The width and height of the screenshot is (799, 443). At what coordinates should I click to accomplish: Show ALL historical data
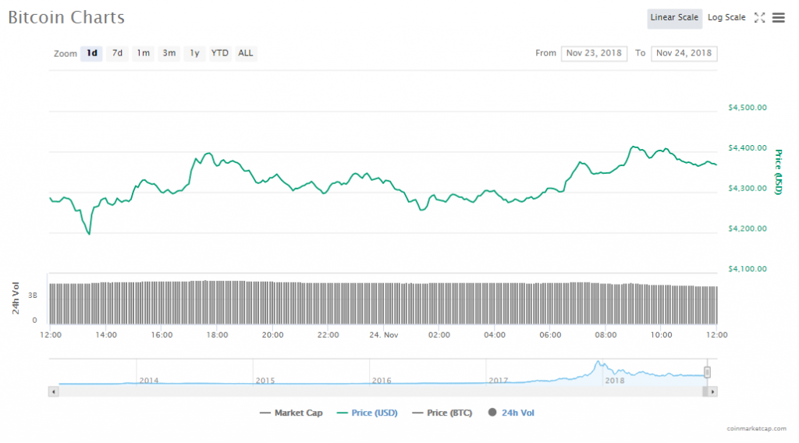(x=246, y=53)
